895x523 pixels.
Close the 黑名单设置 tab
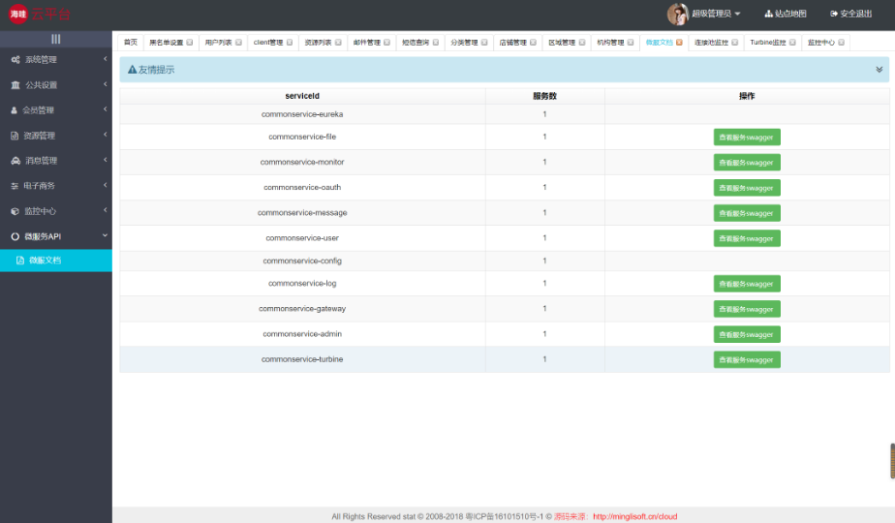(x=190, y=43)
